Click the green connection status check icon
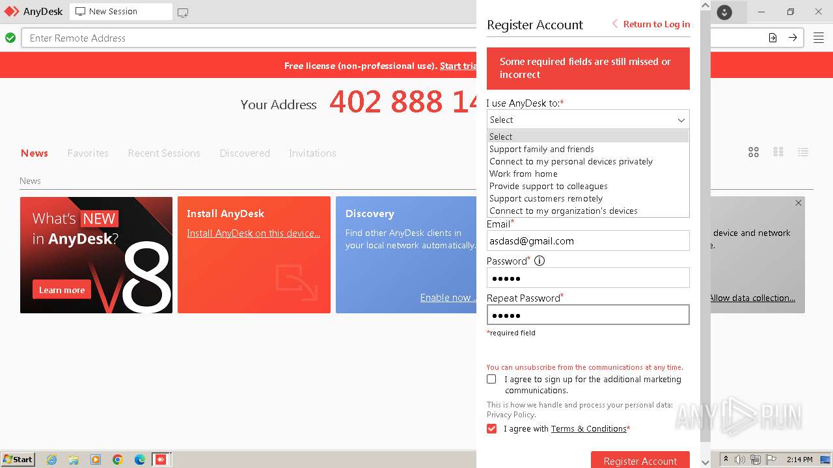The height and width of the screenshot is (468, 833). tap(10, 38)
